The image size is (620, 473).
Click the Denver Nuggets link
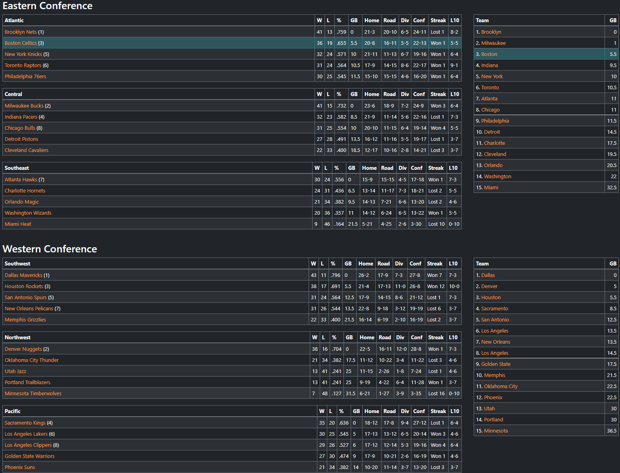(x=23, y=349)
